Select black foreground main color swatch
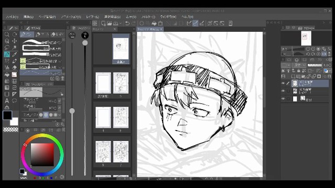The image size is (335, 188). pyautogui.click(x=7, y=115)
